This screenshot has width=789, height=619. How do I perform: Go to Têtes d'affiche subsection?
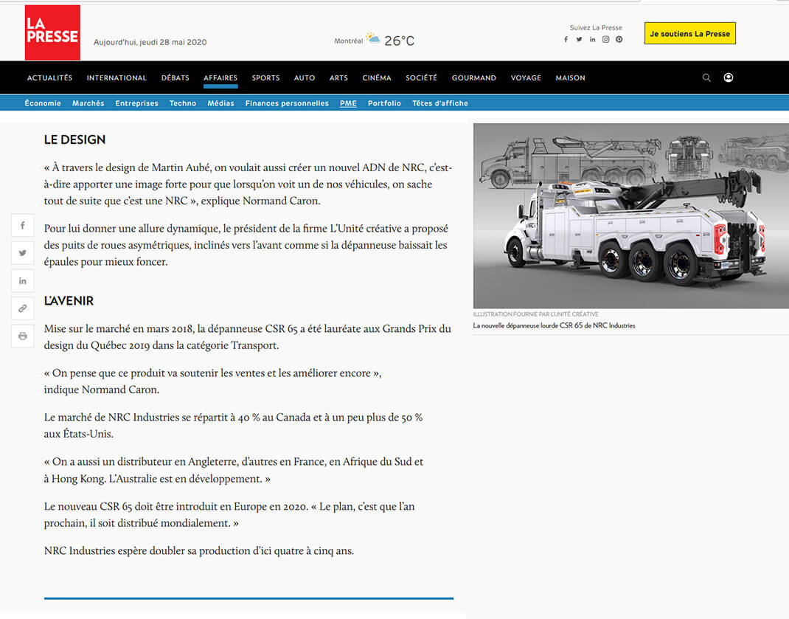[440, 103]
